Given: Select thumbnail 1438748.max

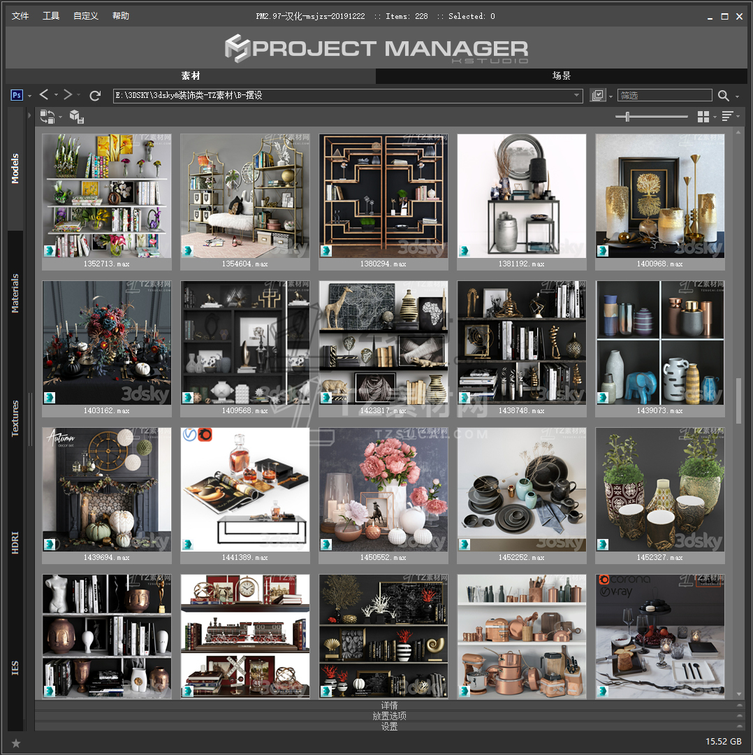Looking at the screenshot, I should (522, 348).
